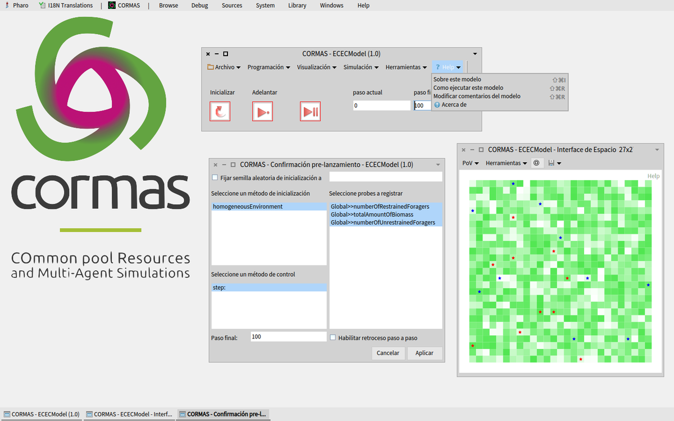Choose Modificar comentarios del modelo
The height and width of the screenshot is (421, 674).
pos(500,96)
